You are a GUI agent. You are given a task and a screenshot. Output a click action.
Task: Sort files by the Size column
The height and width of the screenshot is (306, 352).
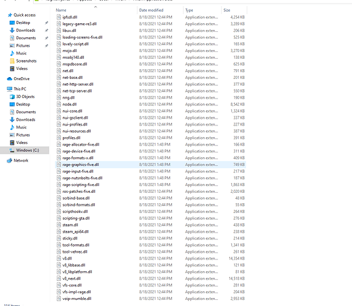tap(227, 10)
